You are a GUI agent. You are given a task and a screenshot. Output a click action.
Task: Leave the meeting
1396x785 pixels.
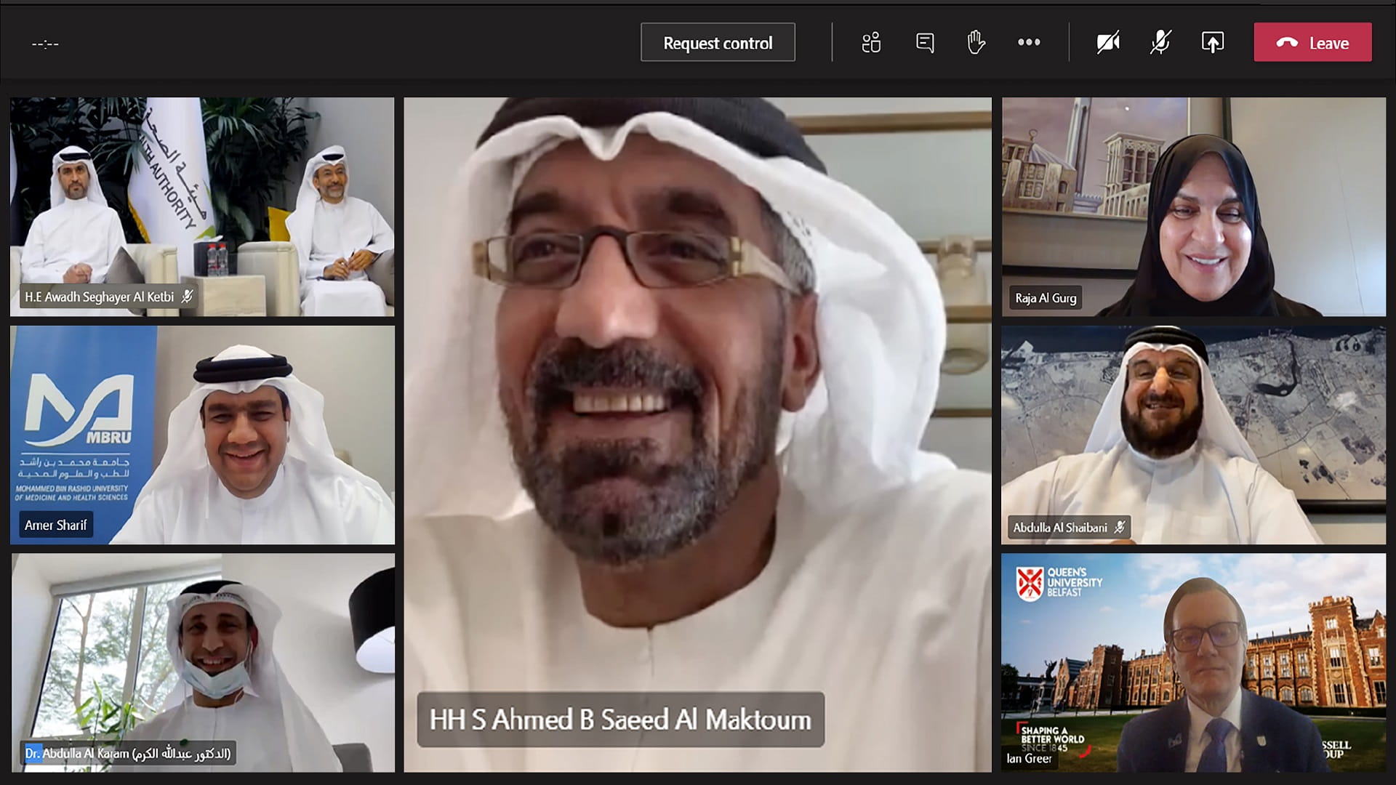pyautogui.click(x=1312, y=43)
